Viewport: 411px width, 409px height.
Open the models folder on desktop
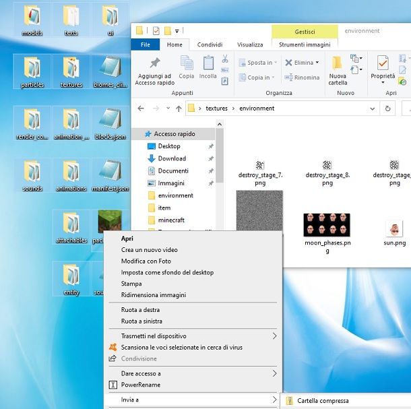coord(32,20)
